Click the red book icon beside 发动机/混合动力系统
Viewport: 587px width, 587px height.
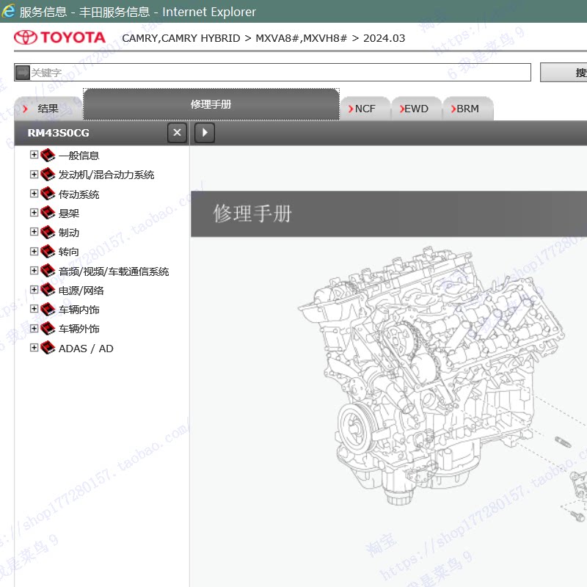pyautogui.click(x=48, y=175)
